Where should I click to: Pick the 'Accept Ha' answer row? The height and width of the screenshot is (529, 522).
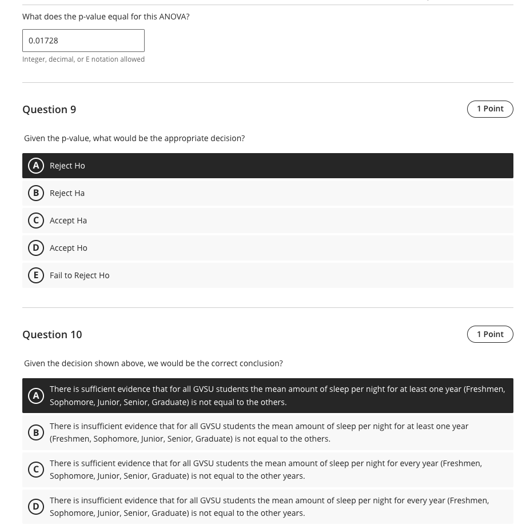pyautogui.click(x=268, y=221)
